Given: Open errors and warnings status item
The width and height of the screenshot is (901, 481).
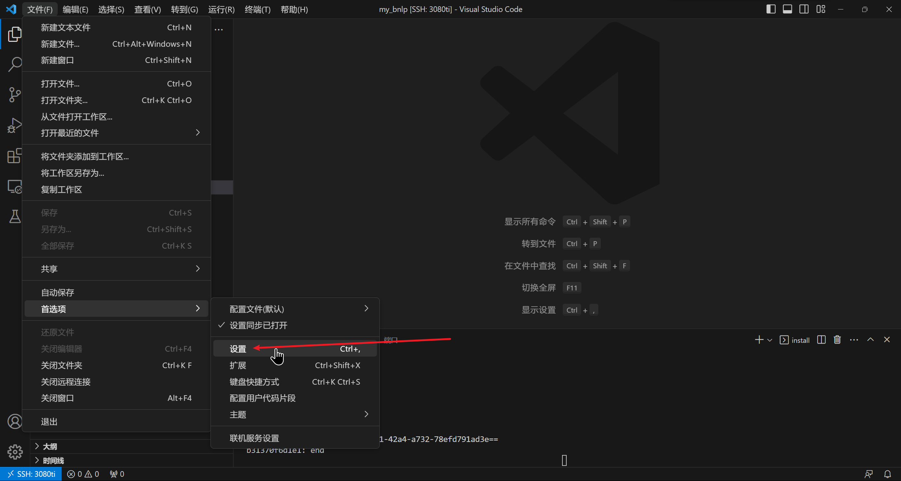Looking at the screenshot, I should click(x=83, y=474).
